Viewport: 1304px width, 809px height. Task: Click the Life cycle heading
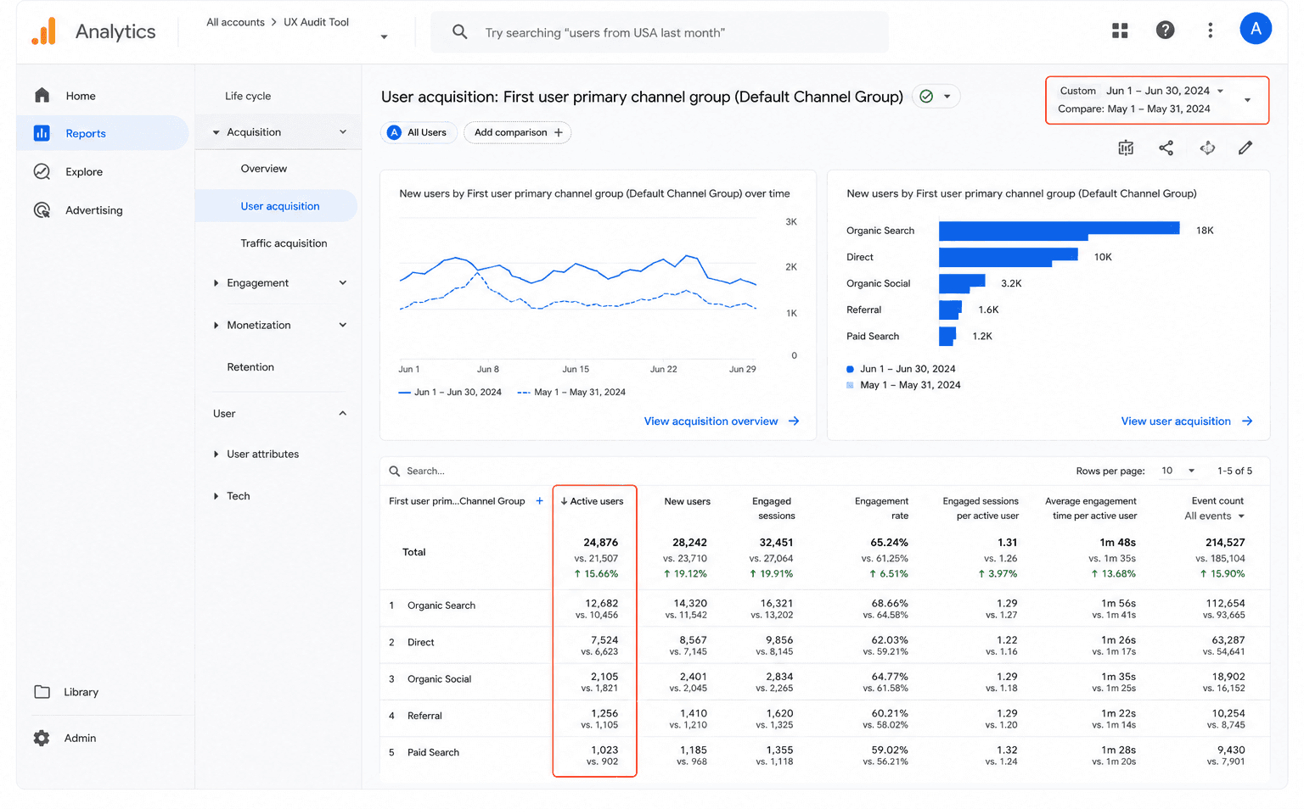[248, 96]
